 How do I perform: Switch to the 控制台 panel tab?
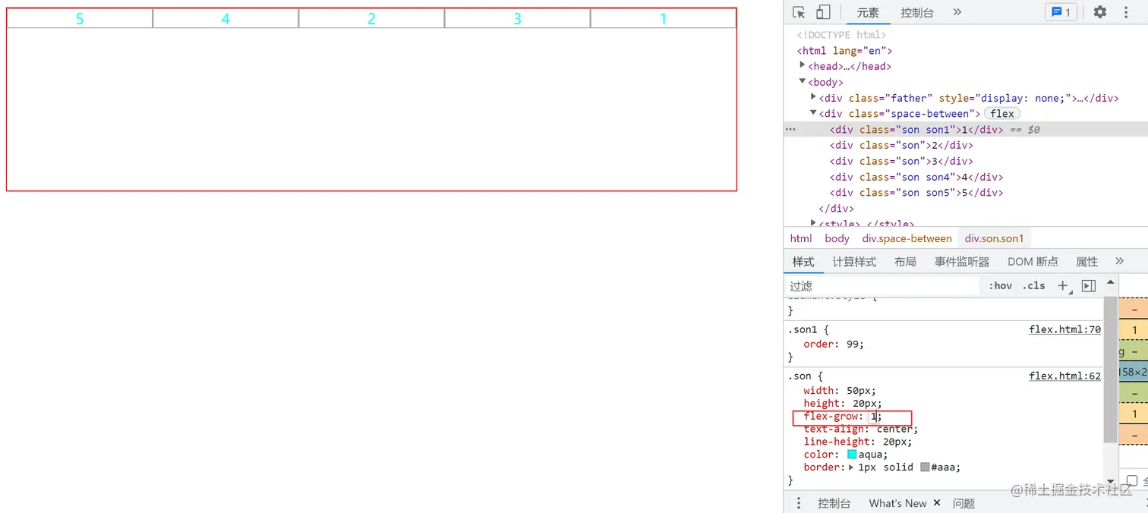click(x=917, y=12)
